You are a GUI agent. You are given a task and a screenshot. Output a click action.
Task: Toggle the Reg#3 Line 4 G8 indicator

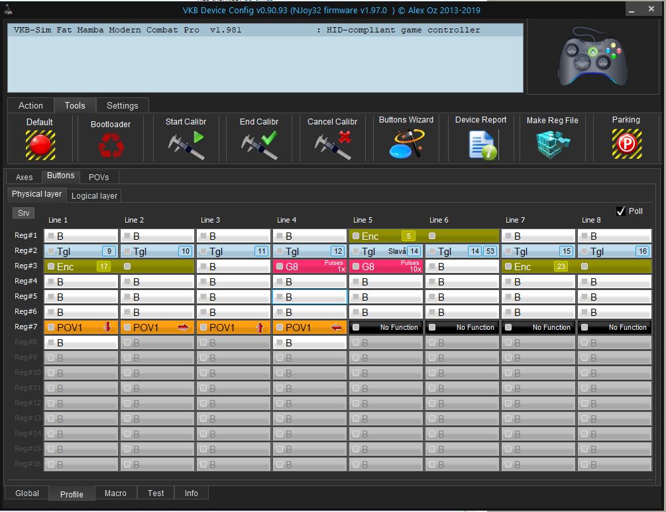tap(280, 266)
